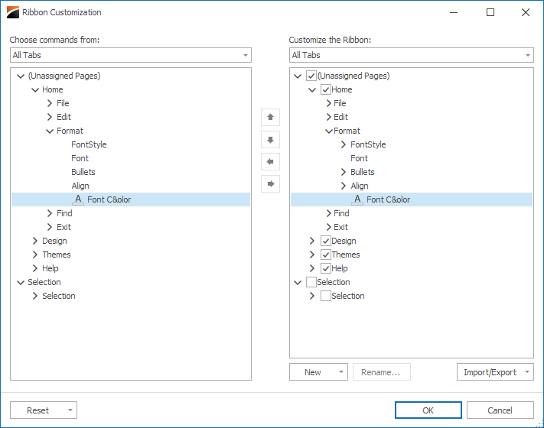Click the right arrow add button
Screen dimensions: 544x428
tap(270, 183)
